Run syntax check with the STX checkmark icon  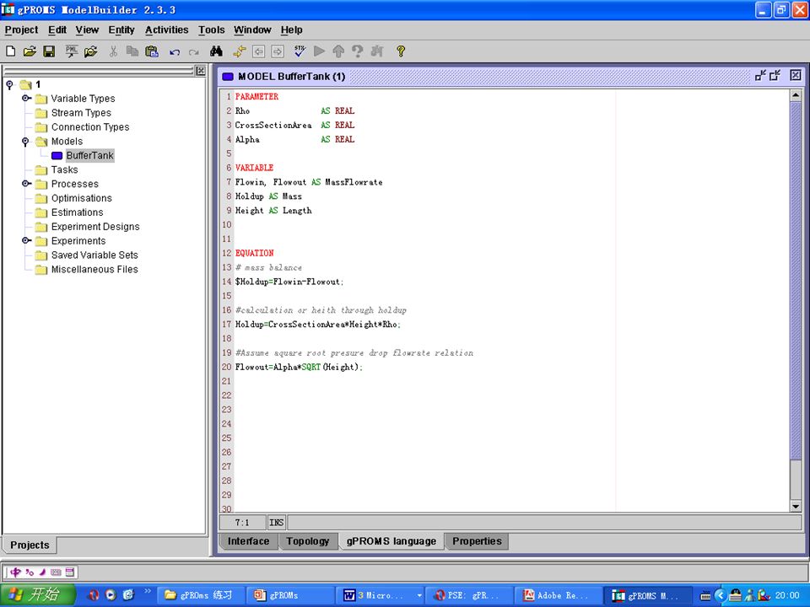[300, 51]
